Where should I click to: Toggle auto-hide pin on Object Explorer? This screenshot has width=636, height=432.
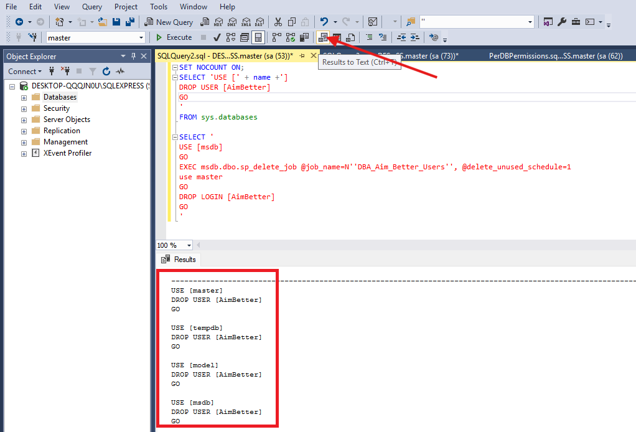coord(133,57)
